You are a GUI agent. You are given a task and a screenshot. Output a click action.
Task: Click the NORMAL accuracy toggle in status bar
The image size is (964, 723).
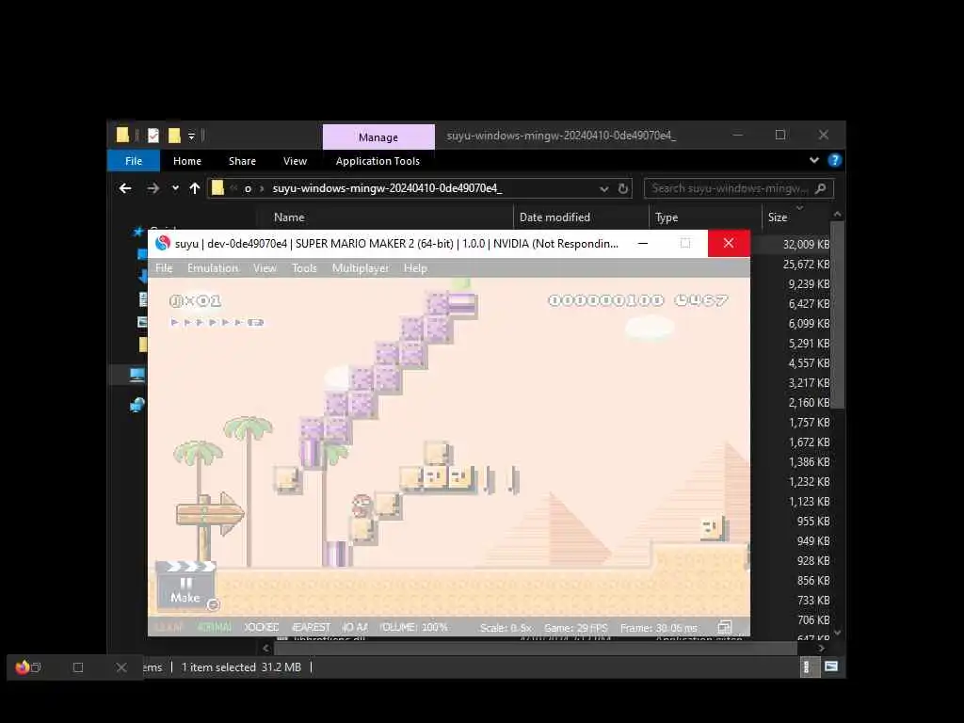click(215, 627)
